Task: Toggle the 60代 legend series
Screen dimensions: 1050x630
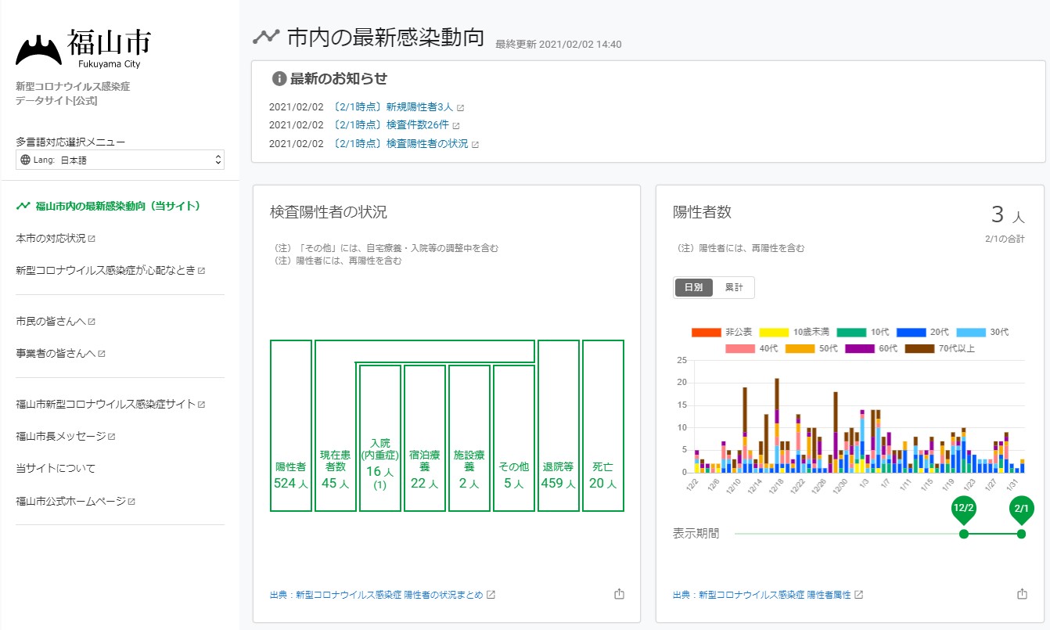Action: click(871, 348)
